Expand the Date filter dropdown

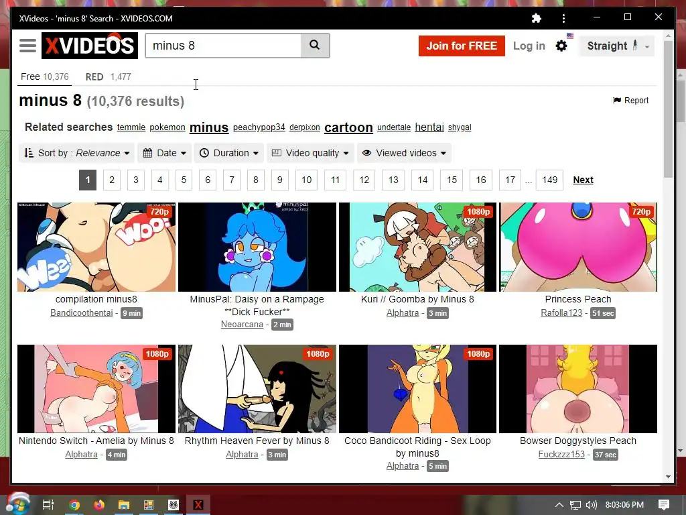pos(165,153)
